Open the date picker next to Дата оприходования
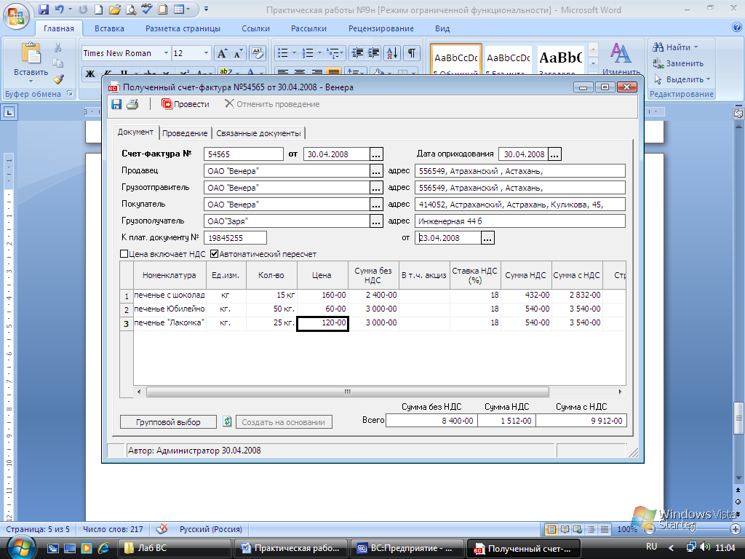The width and height of the screenshot is (745, 559). [x=554, y=154]
